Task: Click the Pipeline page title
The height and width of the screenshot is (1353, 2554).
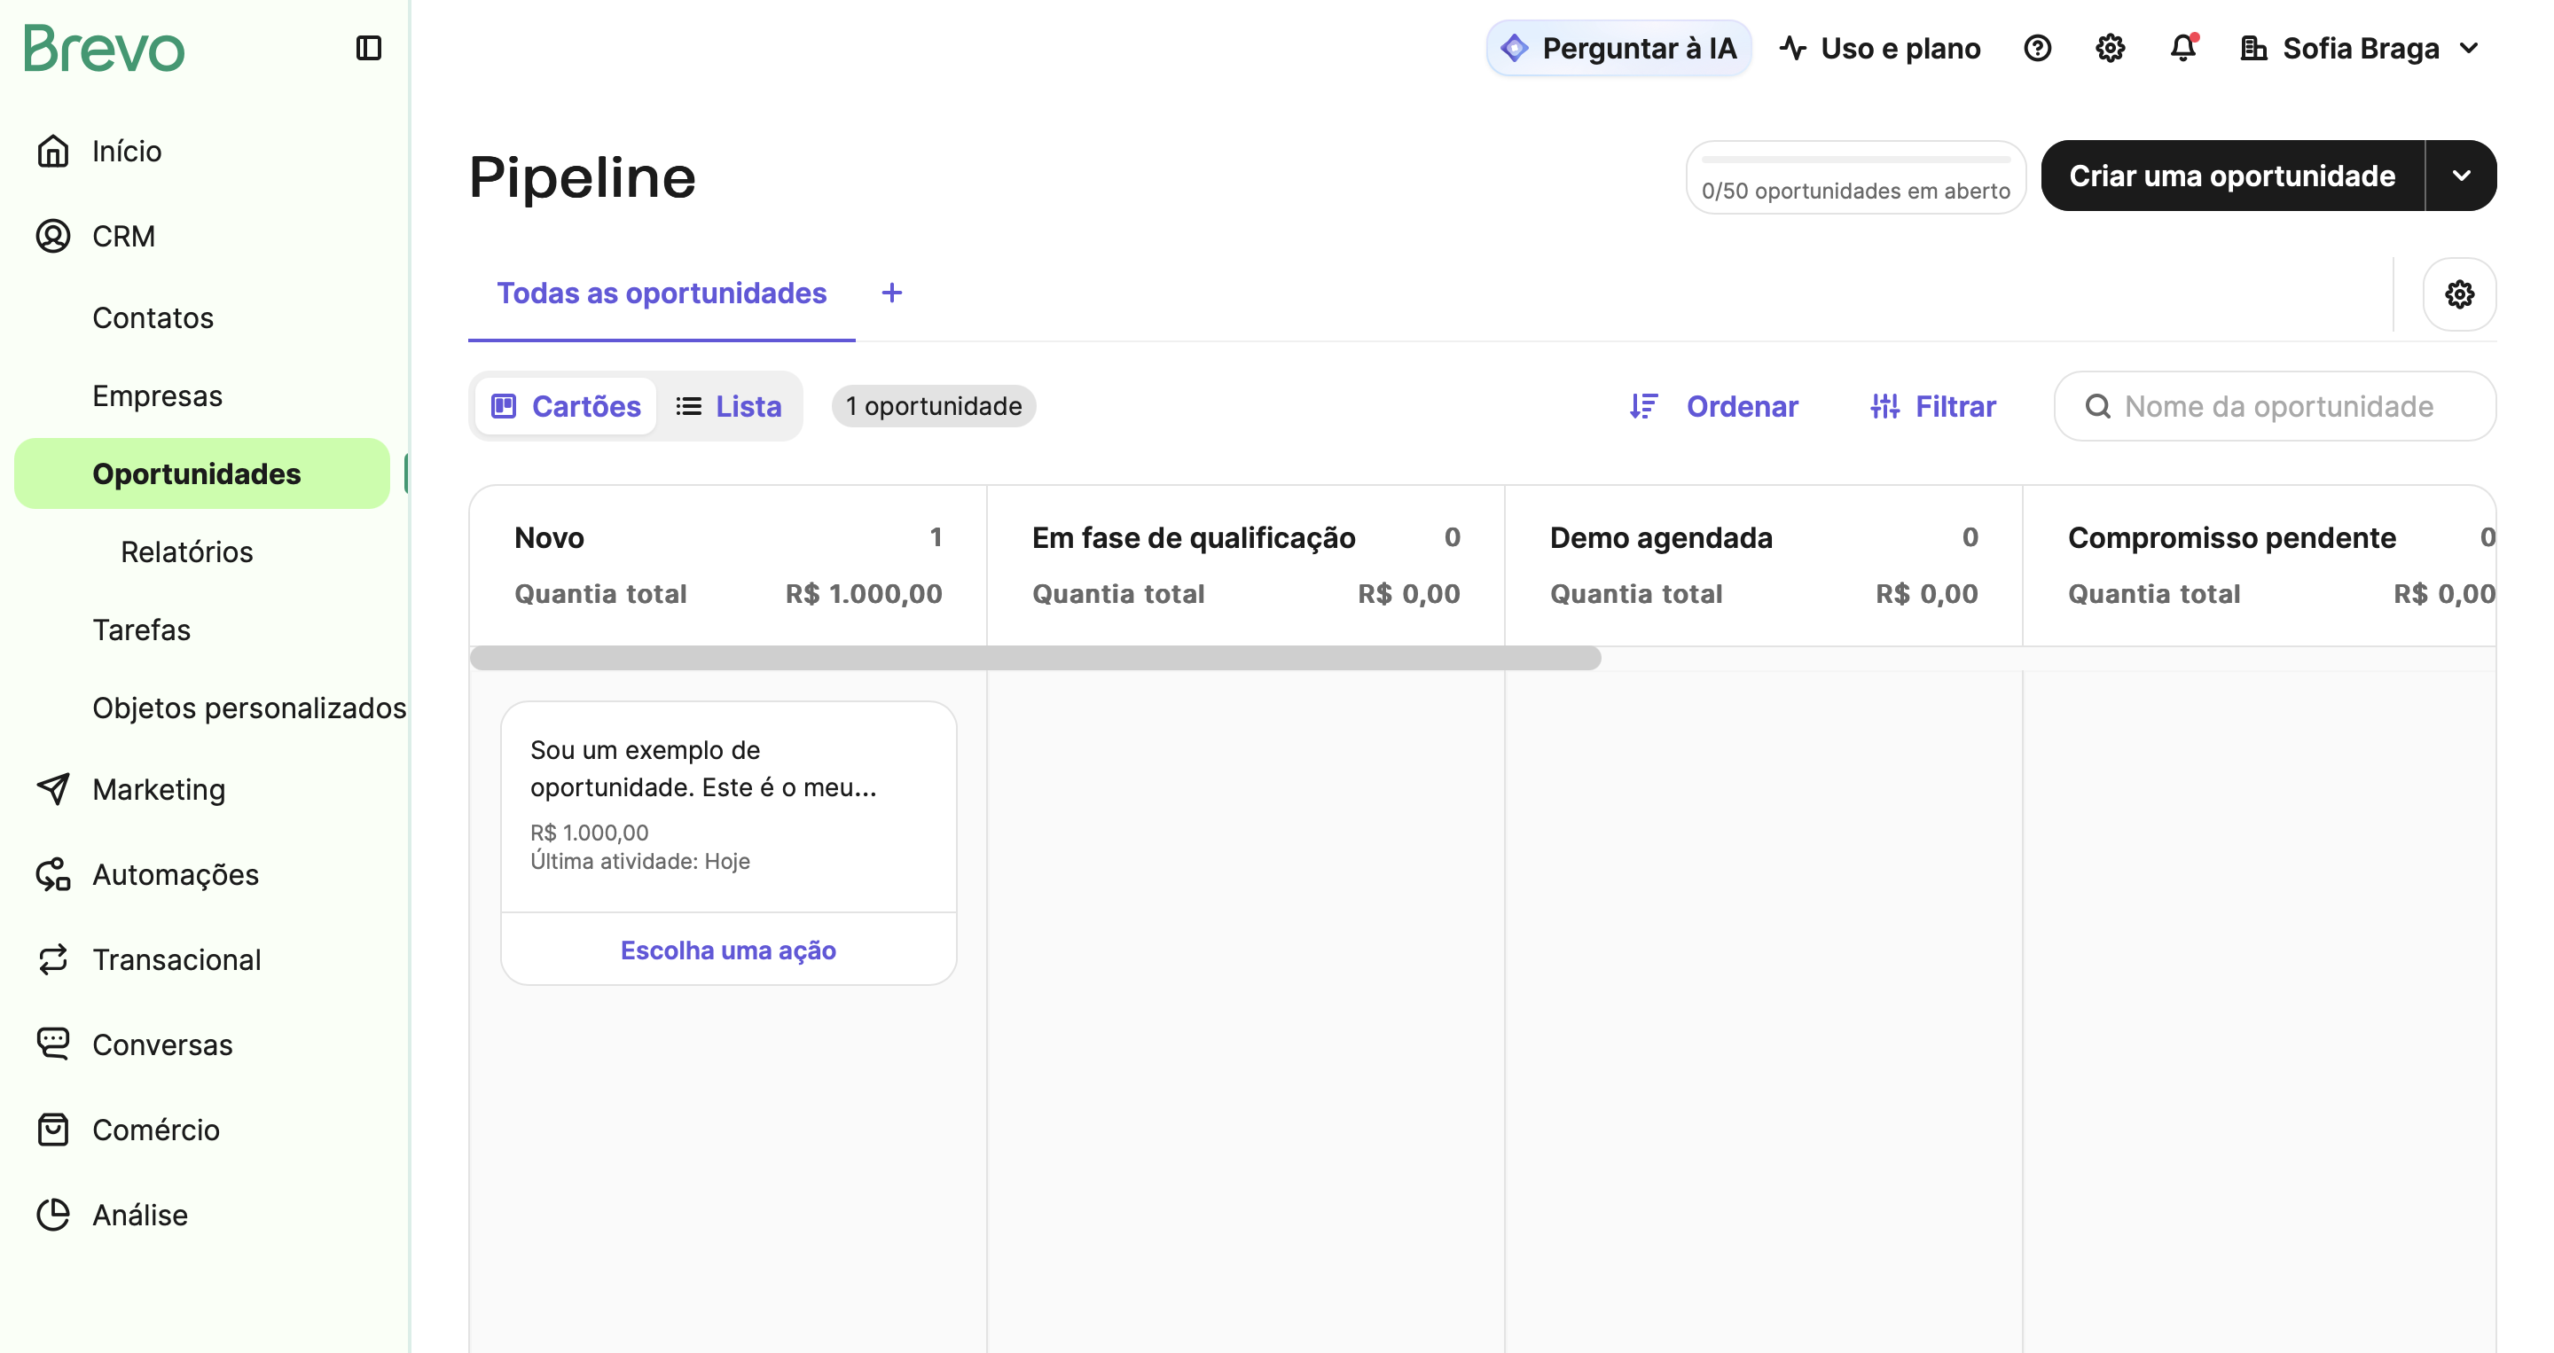Action: tap(583, 177)
